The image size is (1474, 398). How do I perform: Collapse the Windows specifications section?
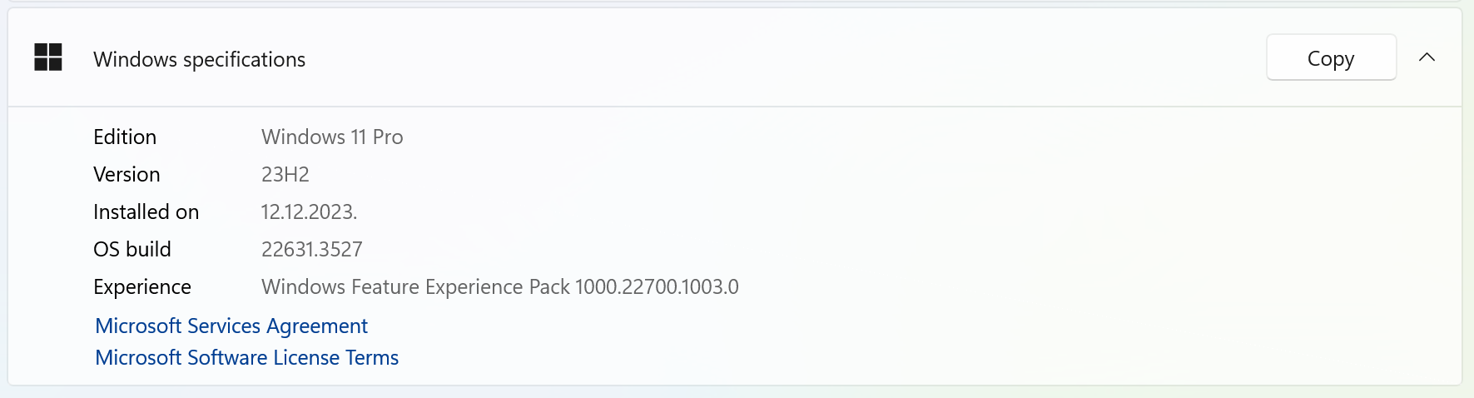point(1427,57)
